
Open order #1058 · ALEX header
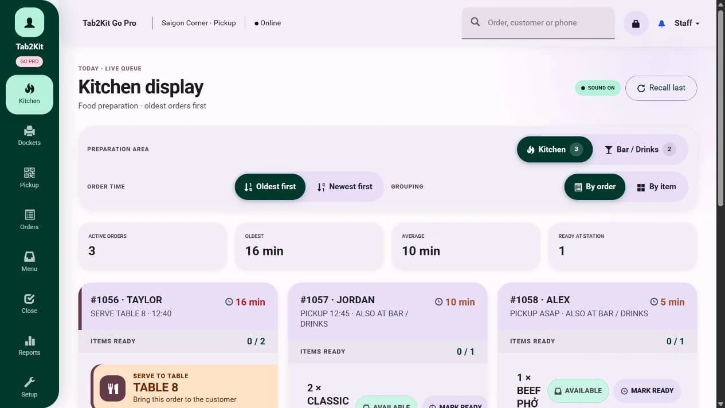[597, 307]
